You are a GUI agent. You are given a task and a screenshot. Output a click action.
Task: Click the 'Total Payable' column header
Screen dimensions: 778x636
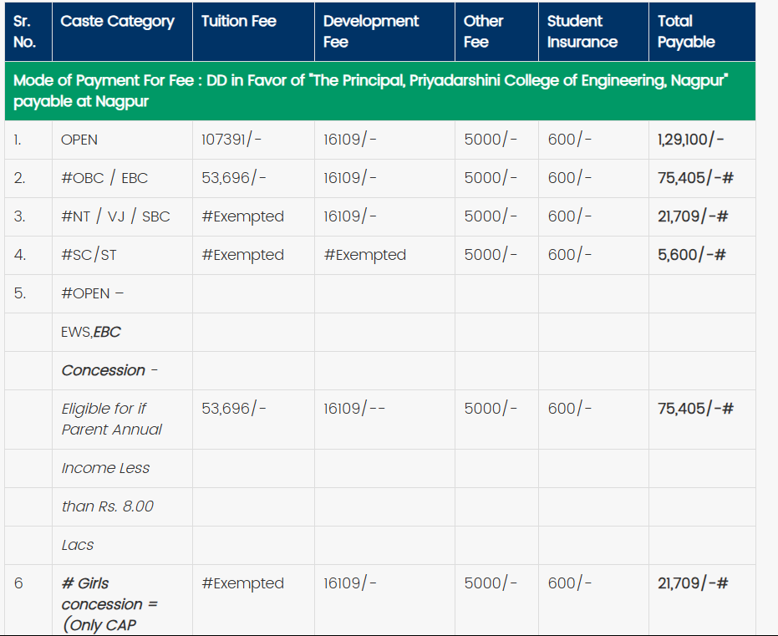[702, 32]
